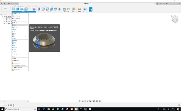The height and width of the screenshot is (111, 181).
Task: Switch to the Tools tab
Action: [52, 6]
